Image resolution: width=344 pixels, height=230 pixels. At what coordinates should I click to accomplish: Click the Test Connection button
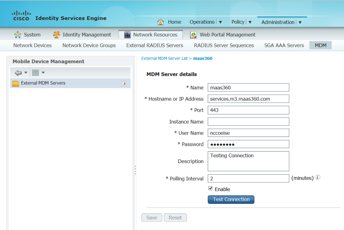coord(231,199)
